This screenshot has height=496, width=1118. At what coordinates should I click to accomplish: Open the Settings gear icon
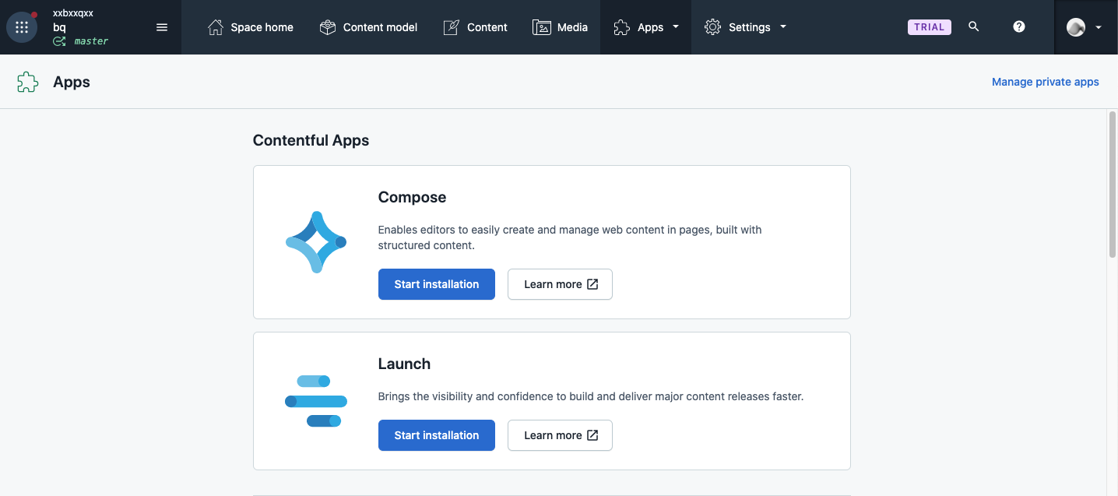(x=712, y=26)
